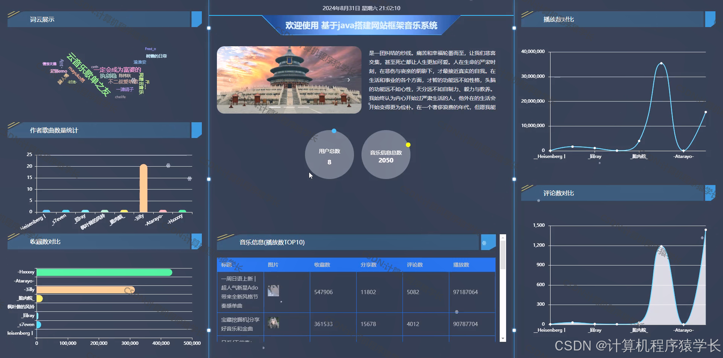Go to previous carousel slide arrow
The image size is (723, 358).
point(230,80)
